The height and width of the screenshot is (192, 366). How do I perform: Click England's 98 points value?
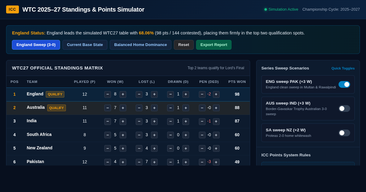[237, 94]
